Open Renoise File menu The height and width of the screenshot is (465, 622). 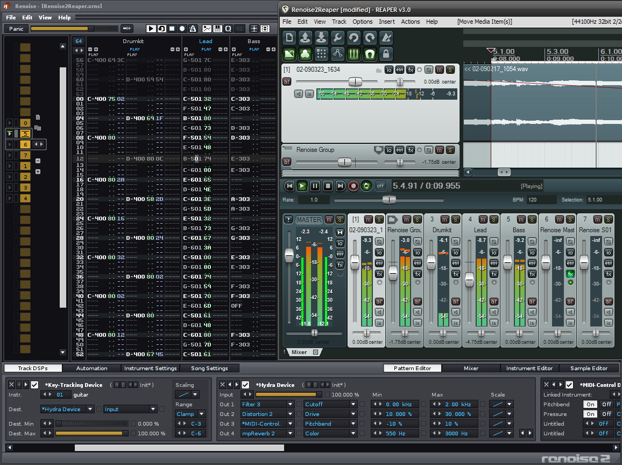[11, 17]
